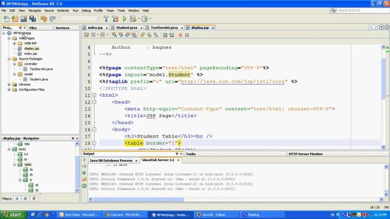
Task: Open the project configuration combo box
Action: (80, 19)
